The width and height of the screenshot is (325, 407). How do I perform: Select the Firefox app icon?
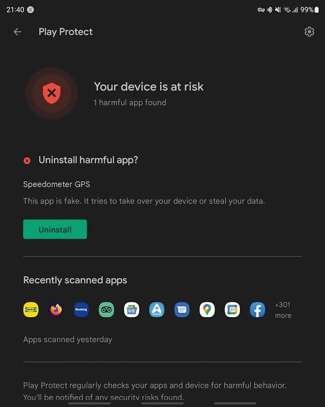tap(56, 309)
